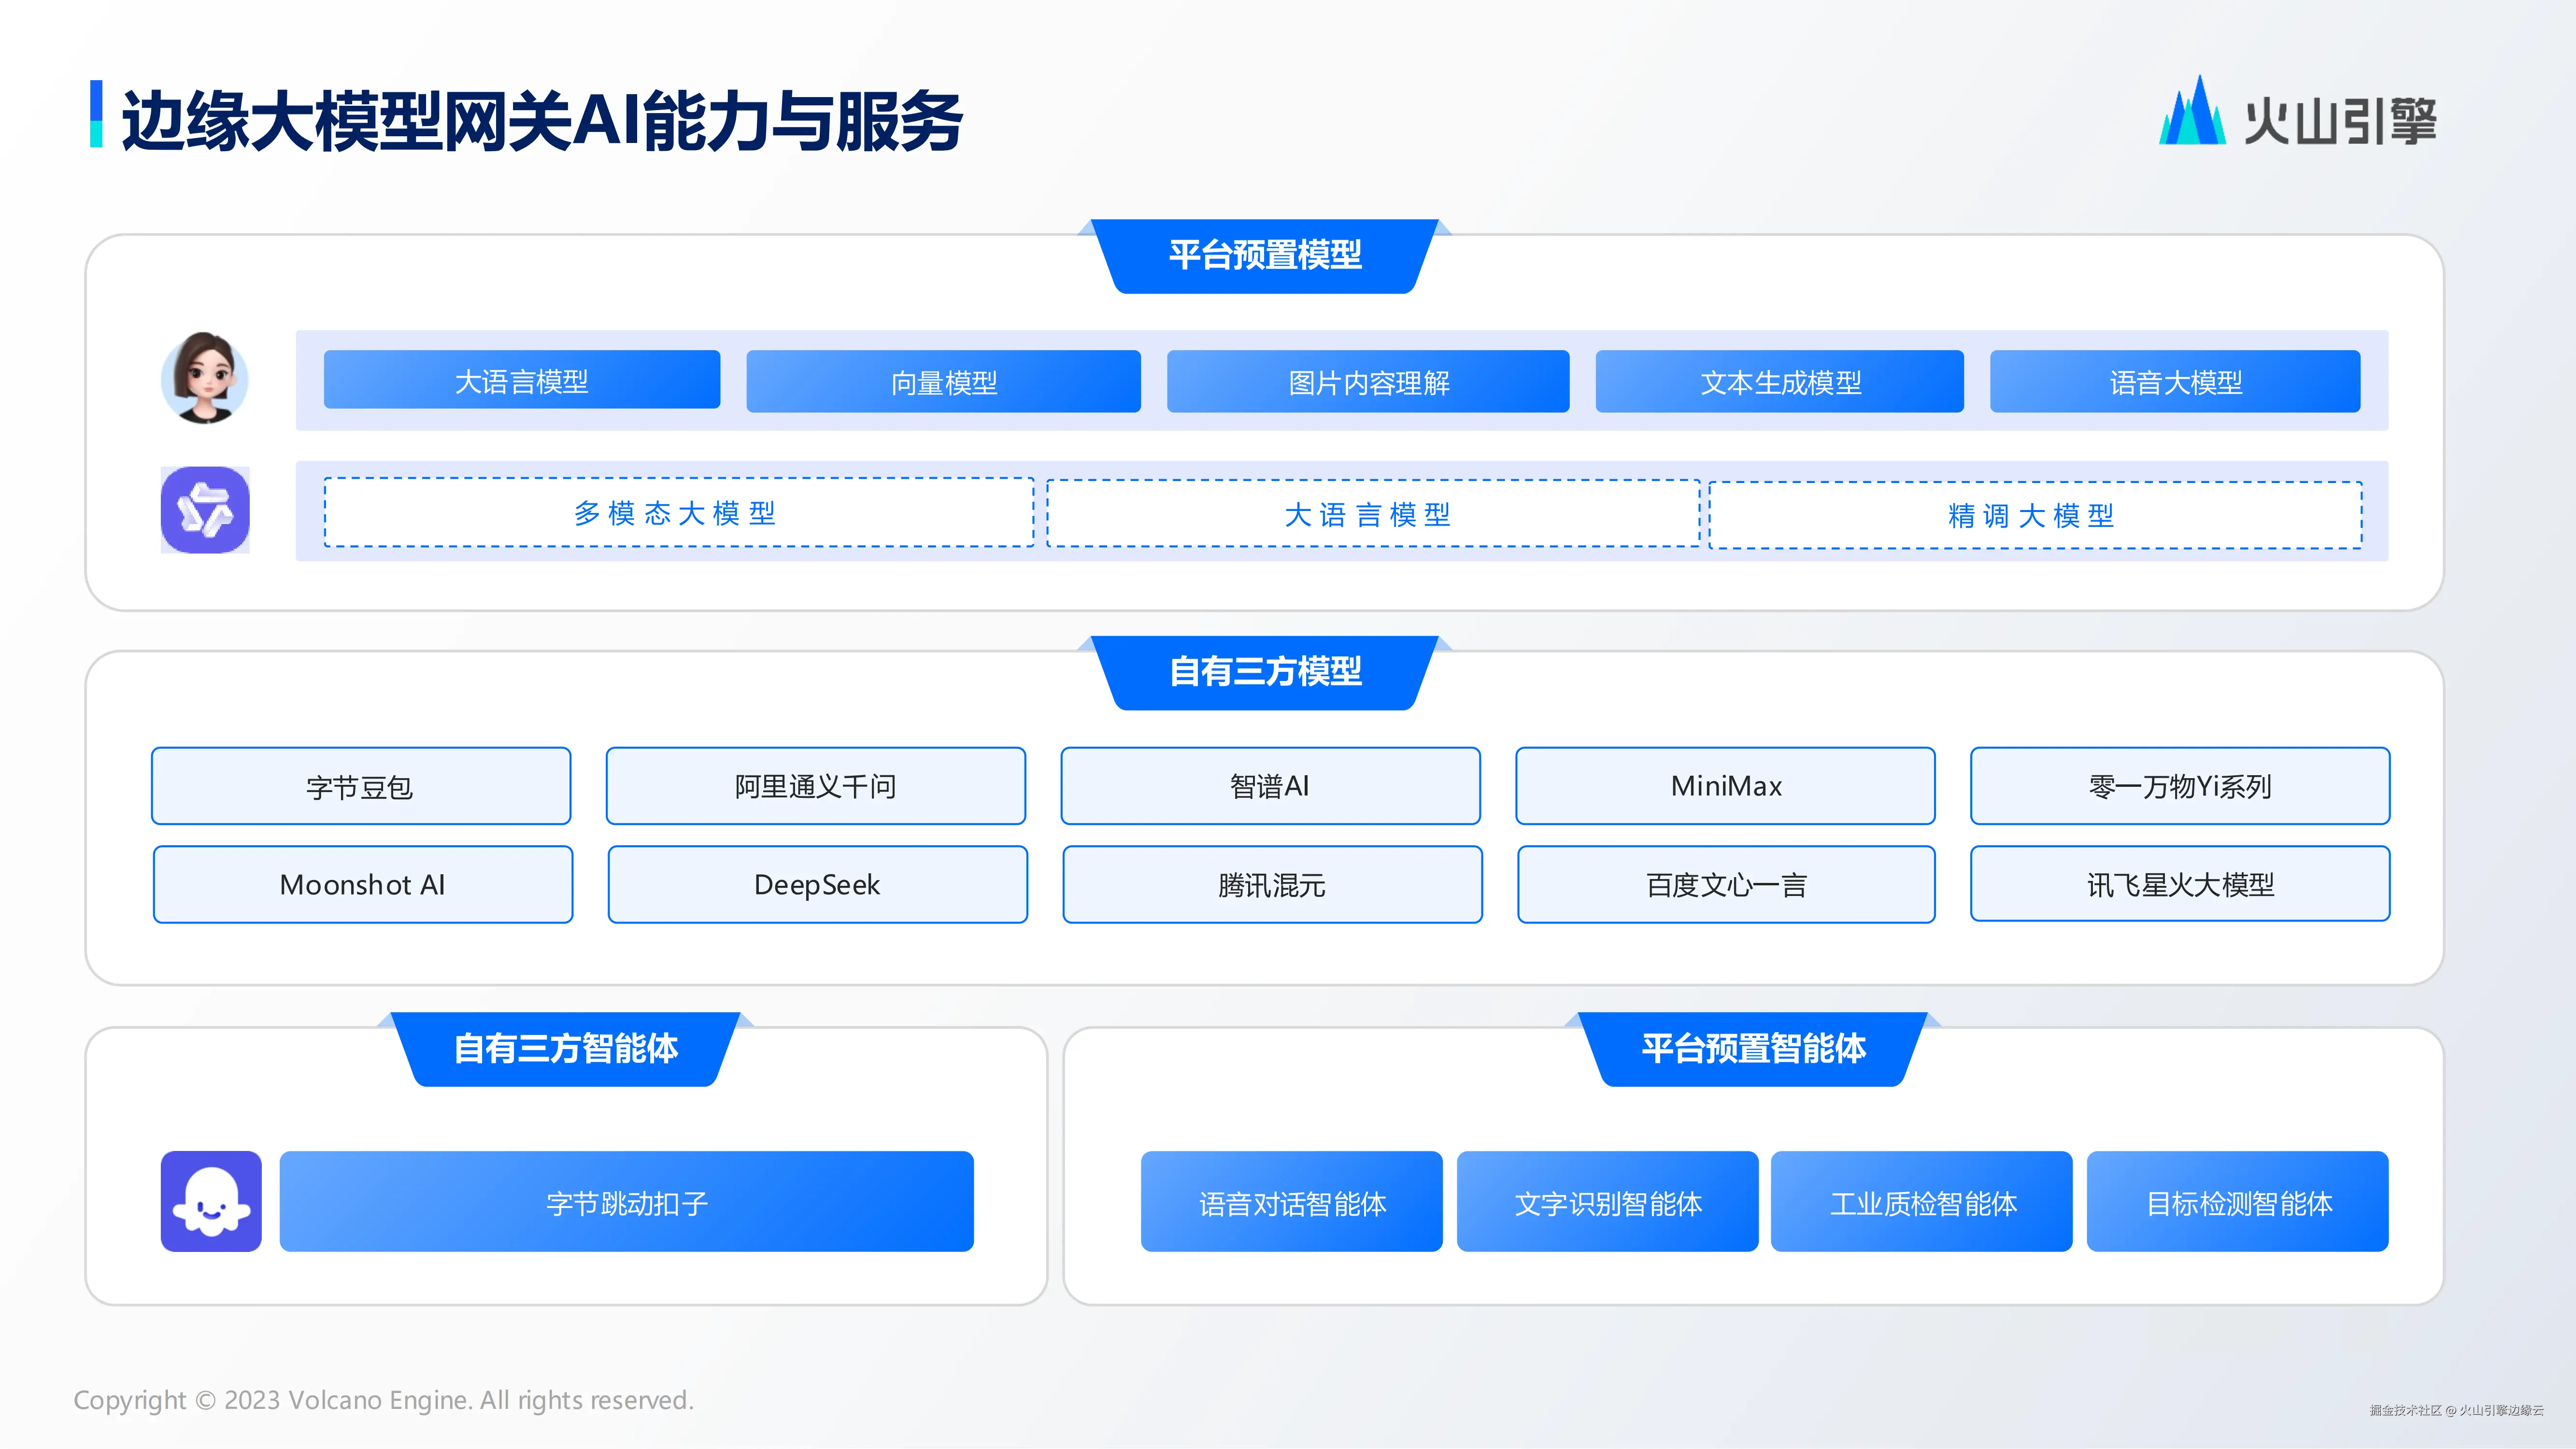
Task: Click the 图片内容理解 button
Action: click(1368, 382)
